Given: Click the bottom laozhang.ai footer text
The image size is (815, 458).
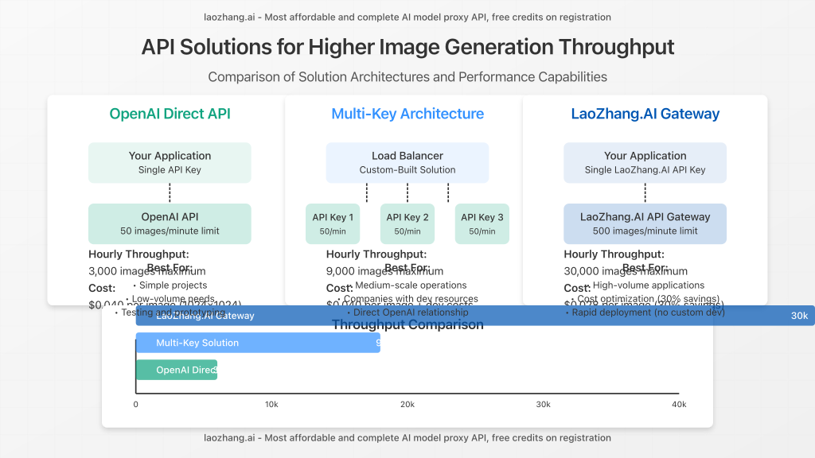Looking at the screenshot, I should [x=407, y=438].
